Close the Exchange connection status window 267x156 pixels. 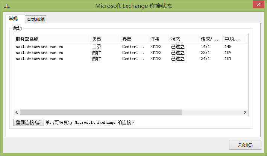[258, 4]
